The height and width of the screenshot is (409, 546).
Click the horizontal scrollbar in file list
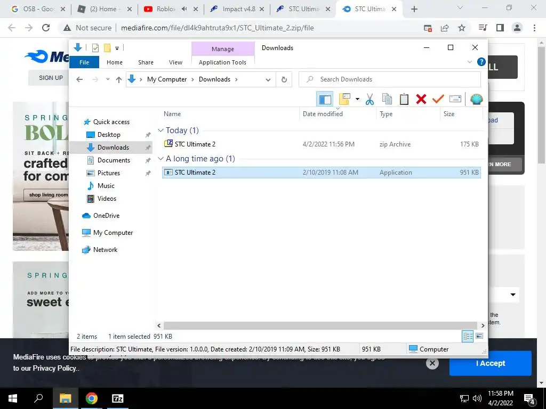320,325
